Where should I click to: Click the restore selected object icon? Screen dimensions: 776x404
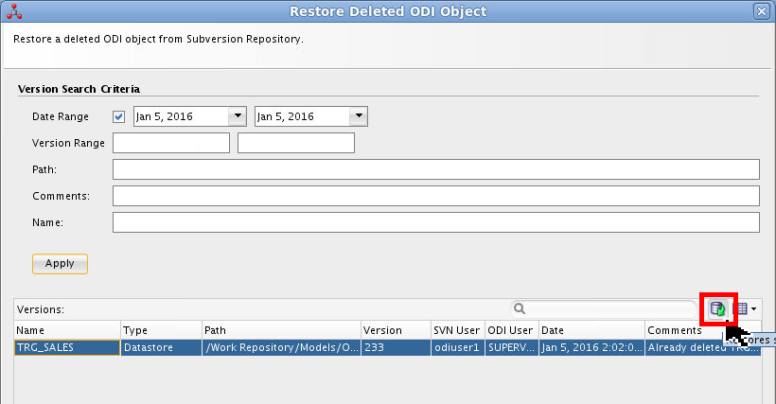click(717, 308)
